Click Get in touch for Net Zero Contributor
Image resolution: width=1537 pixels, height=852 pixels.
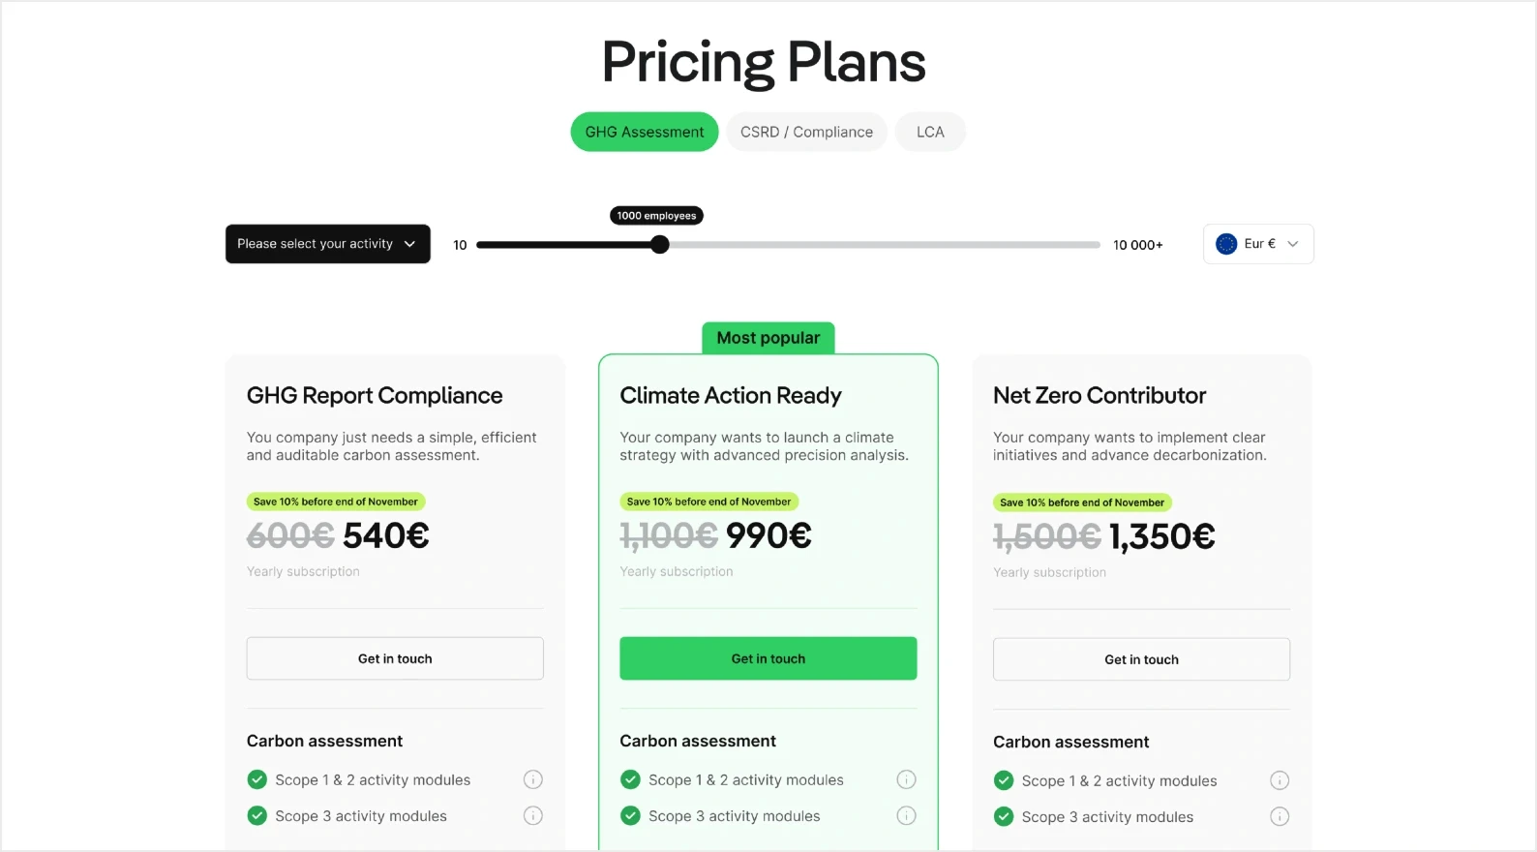(x=1141, y=659)
